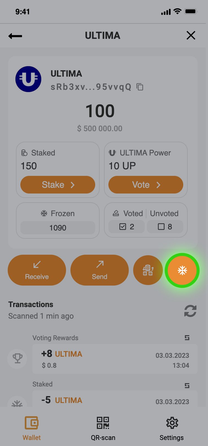
Task: Open explorer link icon for Voting Rewards
Action: pyautogui.click(x=187, y=338)
